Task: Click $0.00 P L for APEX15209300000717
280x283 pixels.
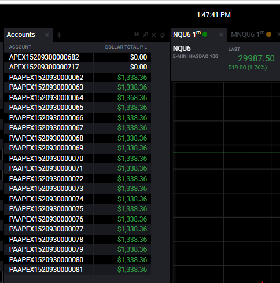Action: coord(138,67)
